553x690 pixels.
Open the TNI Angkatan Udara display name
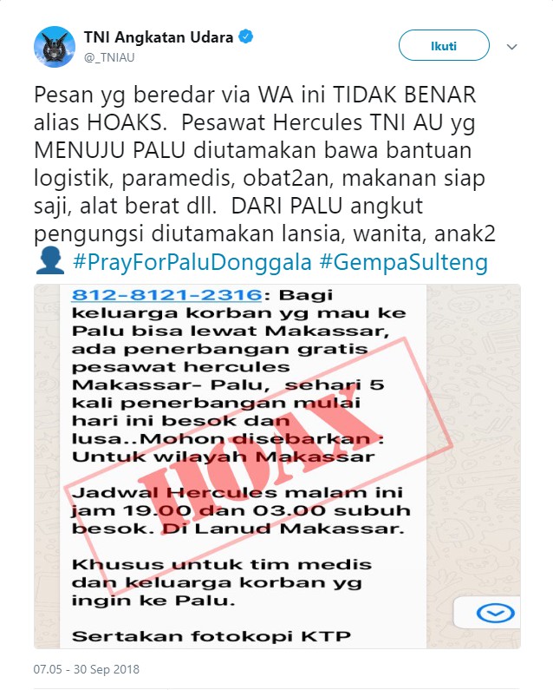point(159,37)
